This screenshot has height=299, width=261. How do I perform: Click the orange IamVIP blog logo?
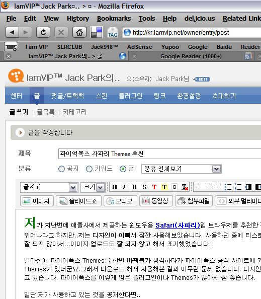(16, 76)
